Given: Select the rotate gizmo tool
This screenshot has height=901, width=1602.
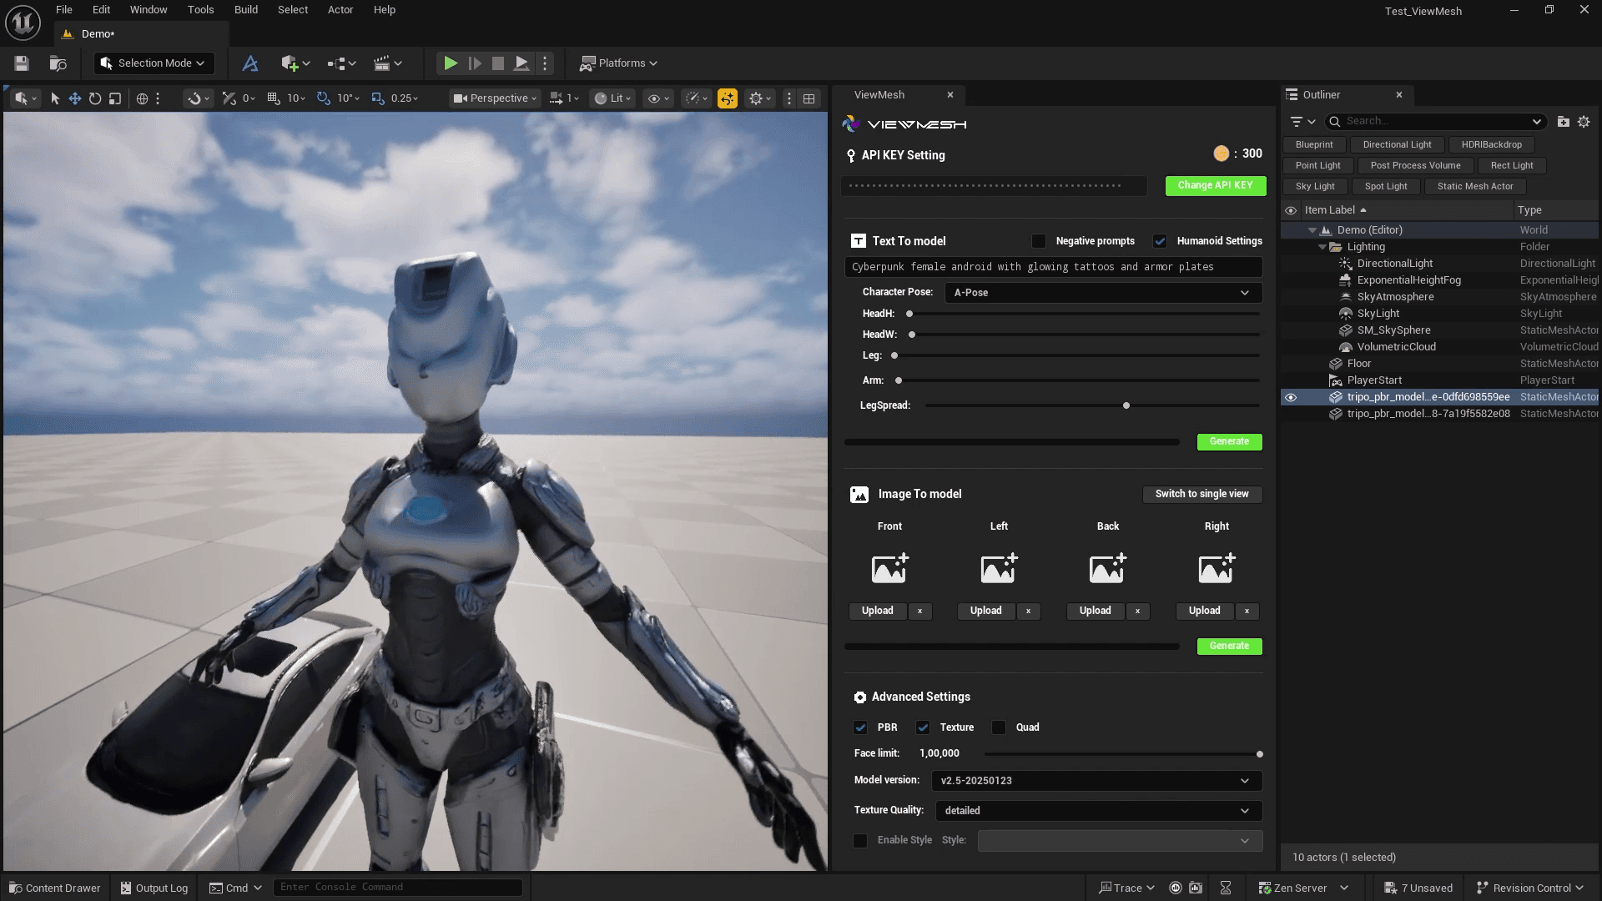Looking at the screenshot, I should [95, 98].
